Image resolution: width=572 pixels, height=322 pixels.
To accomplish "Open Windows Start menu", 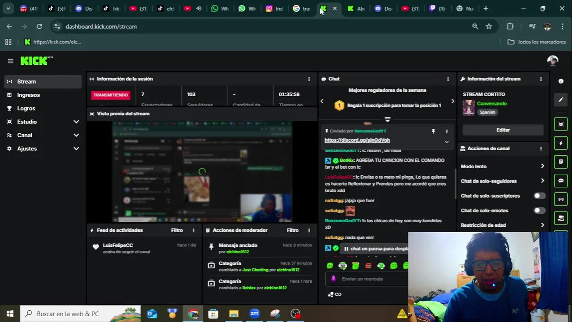I will (x=10, y=314).
